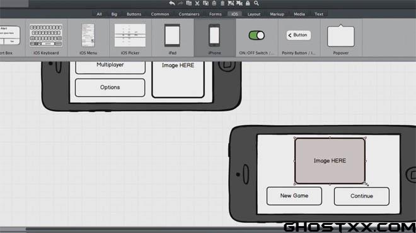Click the Group selection icon
This screenshot has width=416, height=233.
point(231,3)
